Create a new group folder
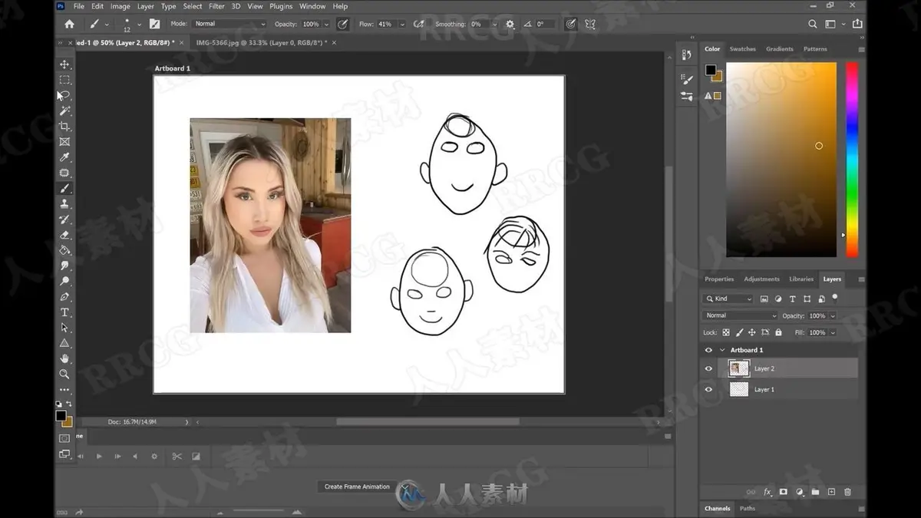 (x=815, y=492)
